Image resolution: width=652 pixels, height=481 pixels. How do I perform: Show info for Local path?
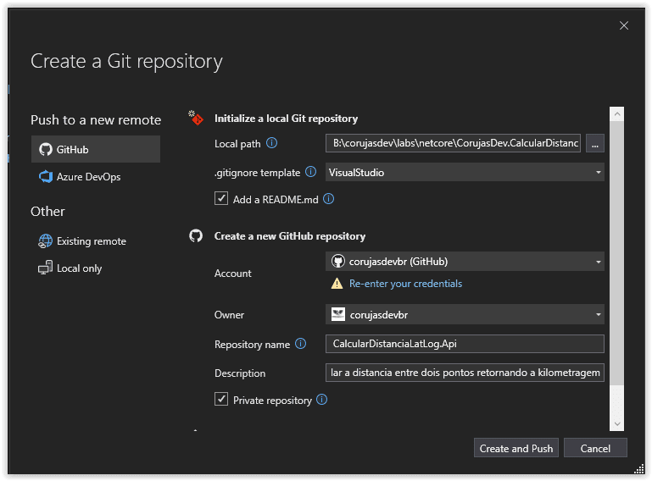click(x=272, y=143)
